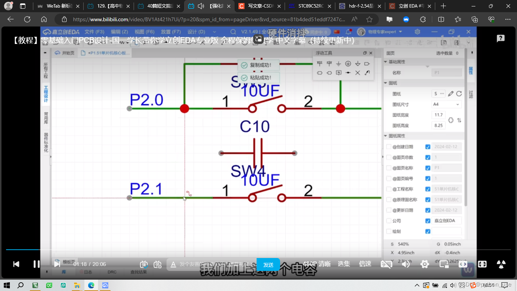Image resolution: width=517 pixels, height=291 pixels.
Task: Select the net label N tool
Action: coord(339,73)
